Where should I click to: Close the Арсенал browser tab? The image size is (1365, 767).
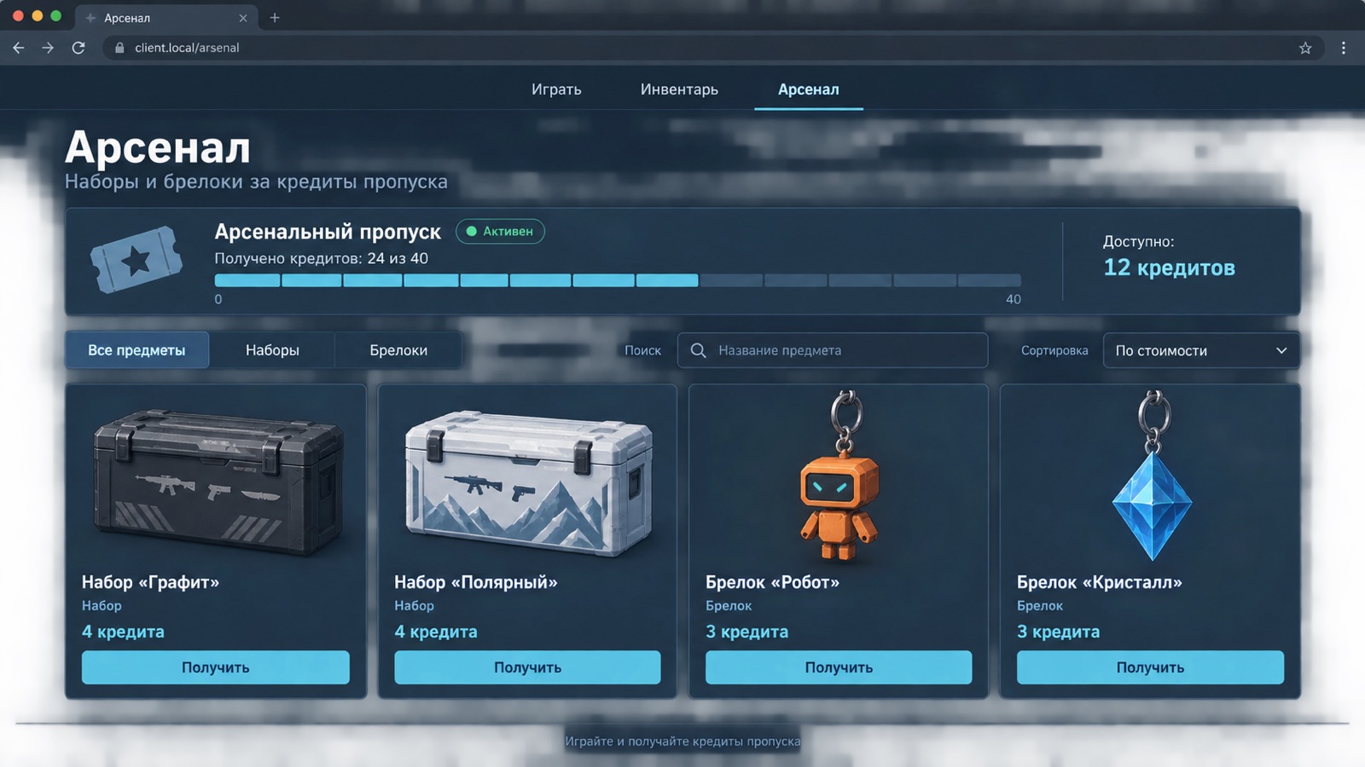(243, 17)
